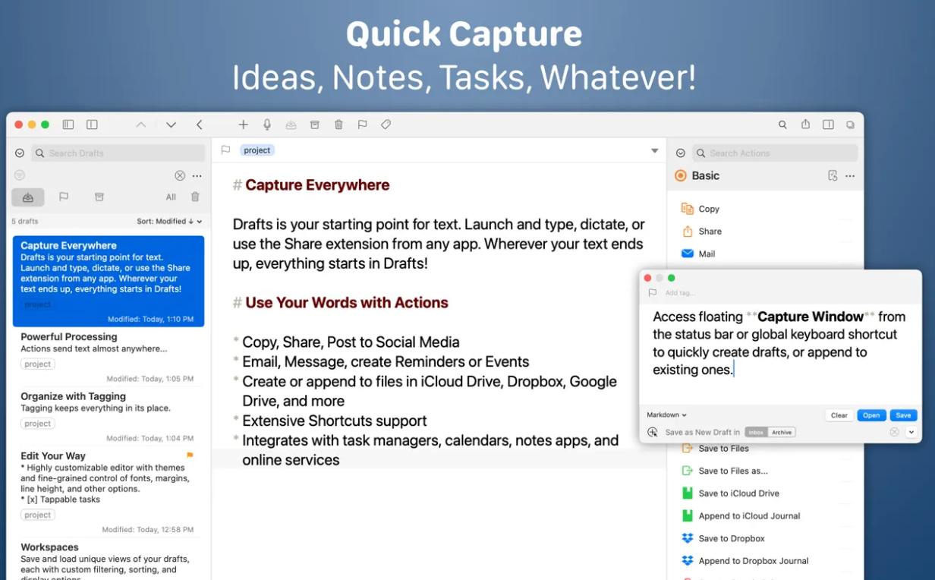The height and width of the screenshot is (580, 935).
Task: Open the Workspaces draft
Action: click(109, 560)
